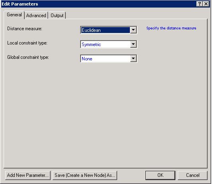Open the Distance measure dropdown arrow
212x184 pixels.
pos(133,30)
